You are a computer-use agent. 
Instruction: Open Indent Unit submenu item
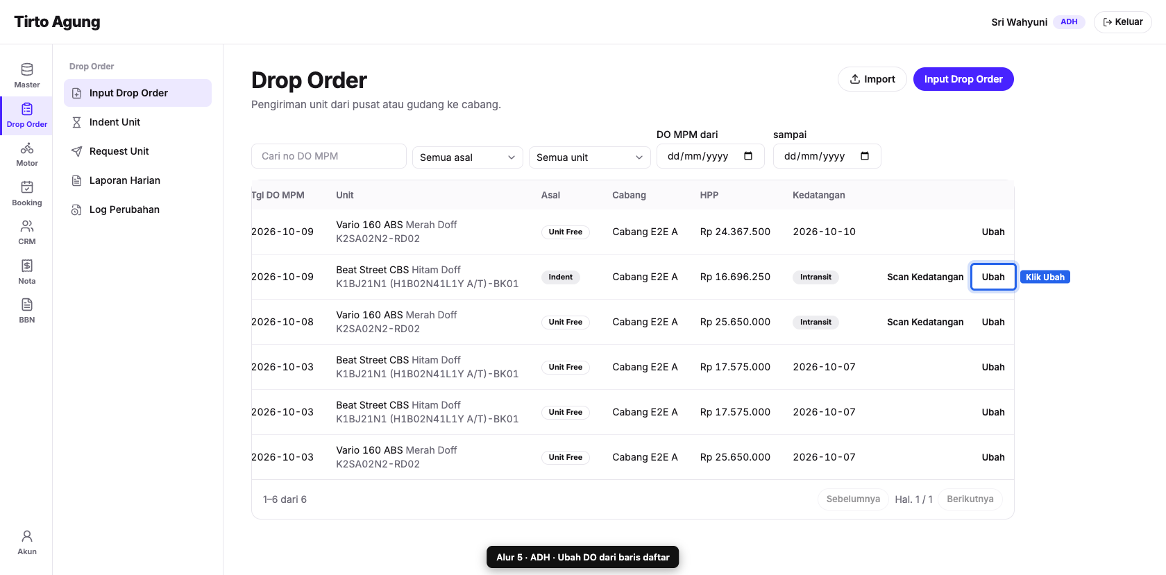click(x=137, y=122)
